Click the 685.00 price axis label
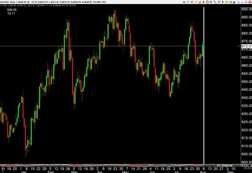The width and height of the screenshot is (252, 173). click(247, 25)
